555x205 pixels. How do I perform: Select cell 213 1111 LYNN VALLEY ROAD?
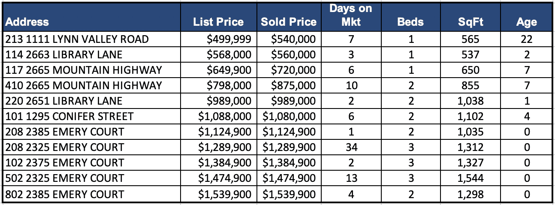pos(77,39)
